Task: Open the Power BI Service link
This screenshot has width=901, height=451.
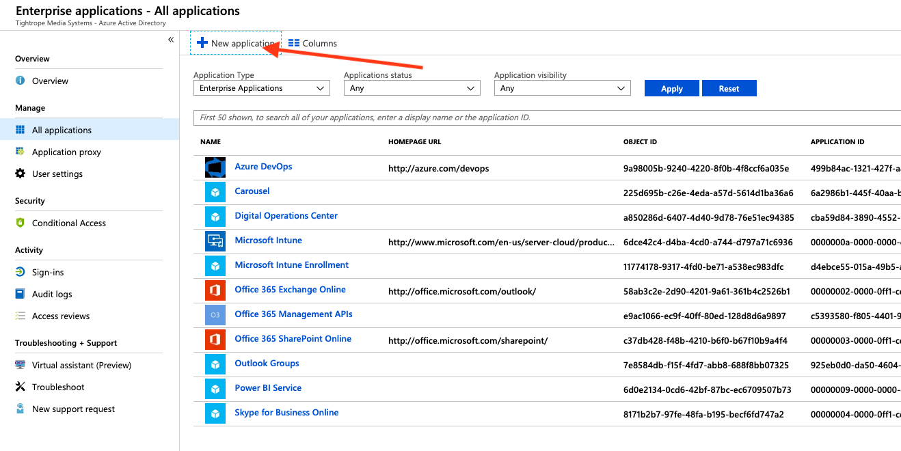Action: click(268, 388)
